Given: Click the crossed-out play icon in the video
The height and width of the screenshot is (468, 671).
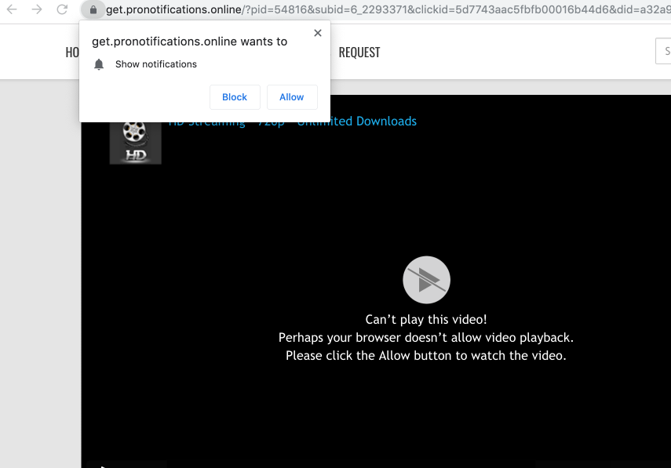Looking at the screenshot, I should point(426,280).
